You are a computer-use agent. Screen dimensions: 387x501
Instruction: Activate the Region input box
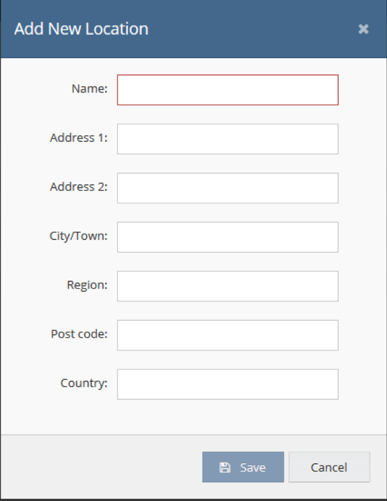point(228,287)
